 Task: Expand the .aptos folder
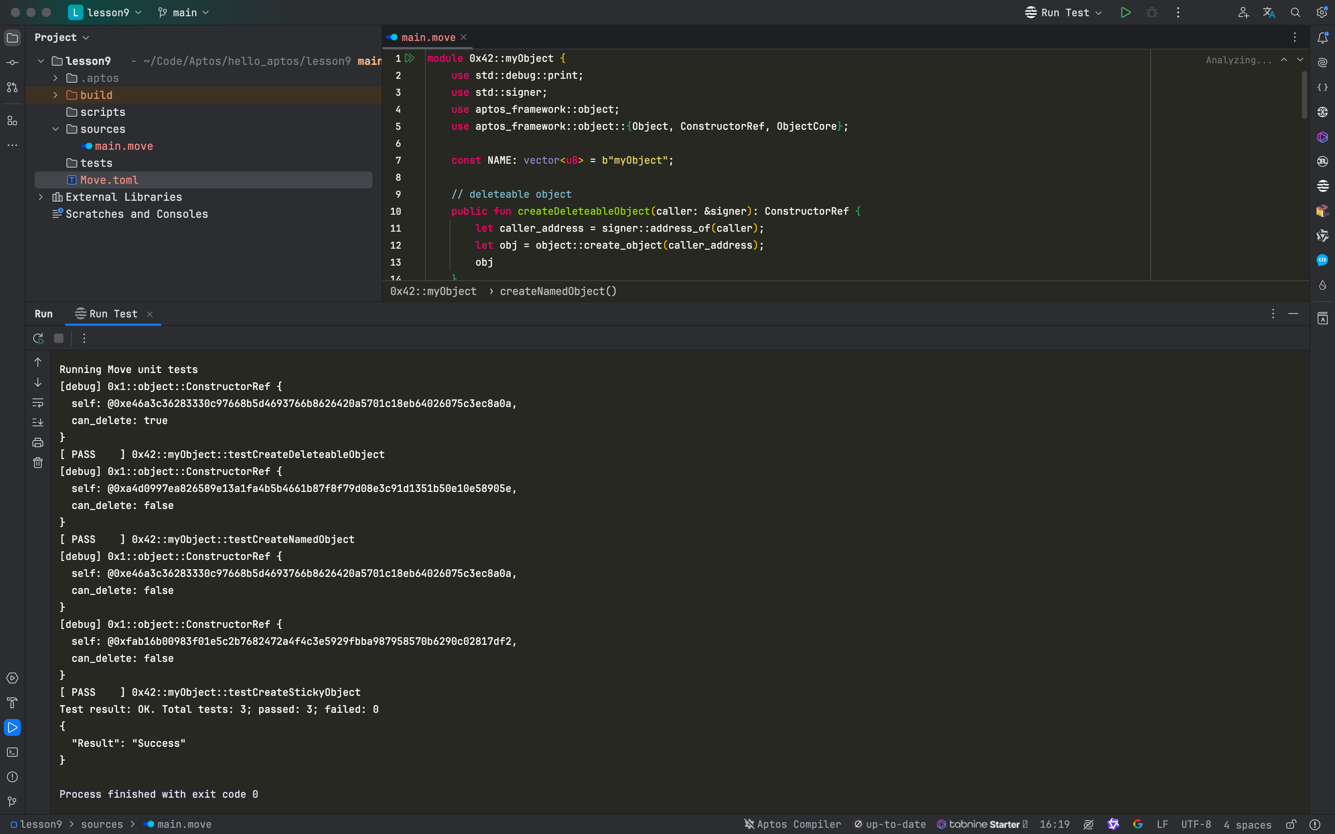(x=55, y=78)
